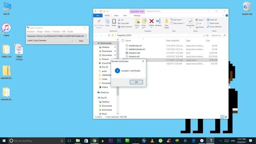Click the Paste shortcut command

pos(125,27)
